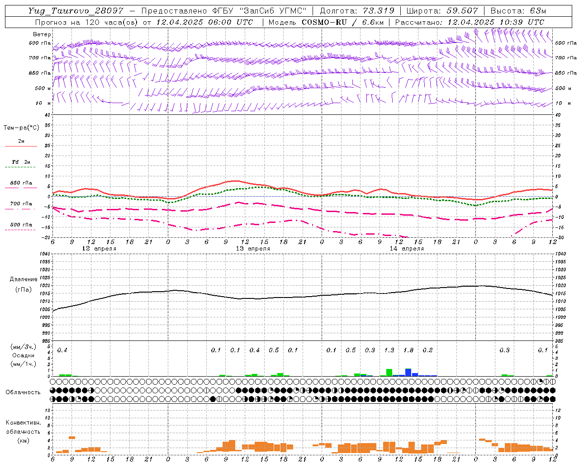Click the 1.8 precipitation total value
The width and height of the screenshot is (579, 463).
click(408, 350)
